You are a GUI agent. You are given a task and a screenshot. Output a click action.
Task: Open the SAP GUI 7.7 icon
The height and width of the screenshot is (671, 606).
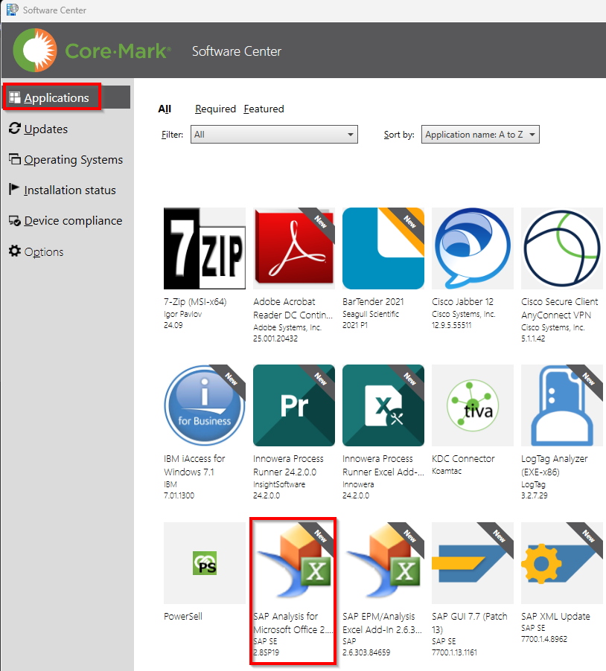click(473, 563)
